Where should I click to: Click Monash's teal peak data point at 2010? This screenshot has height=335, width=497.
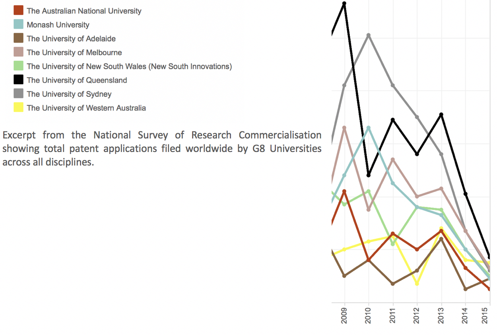(369, 128)
